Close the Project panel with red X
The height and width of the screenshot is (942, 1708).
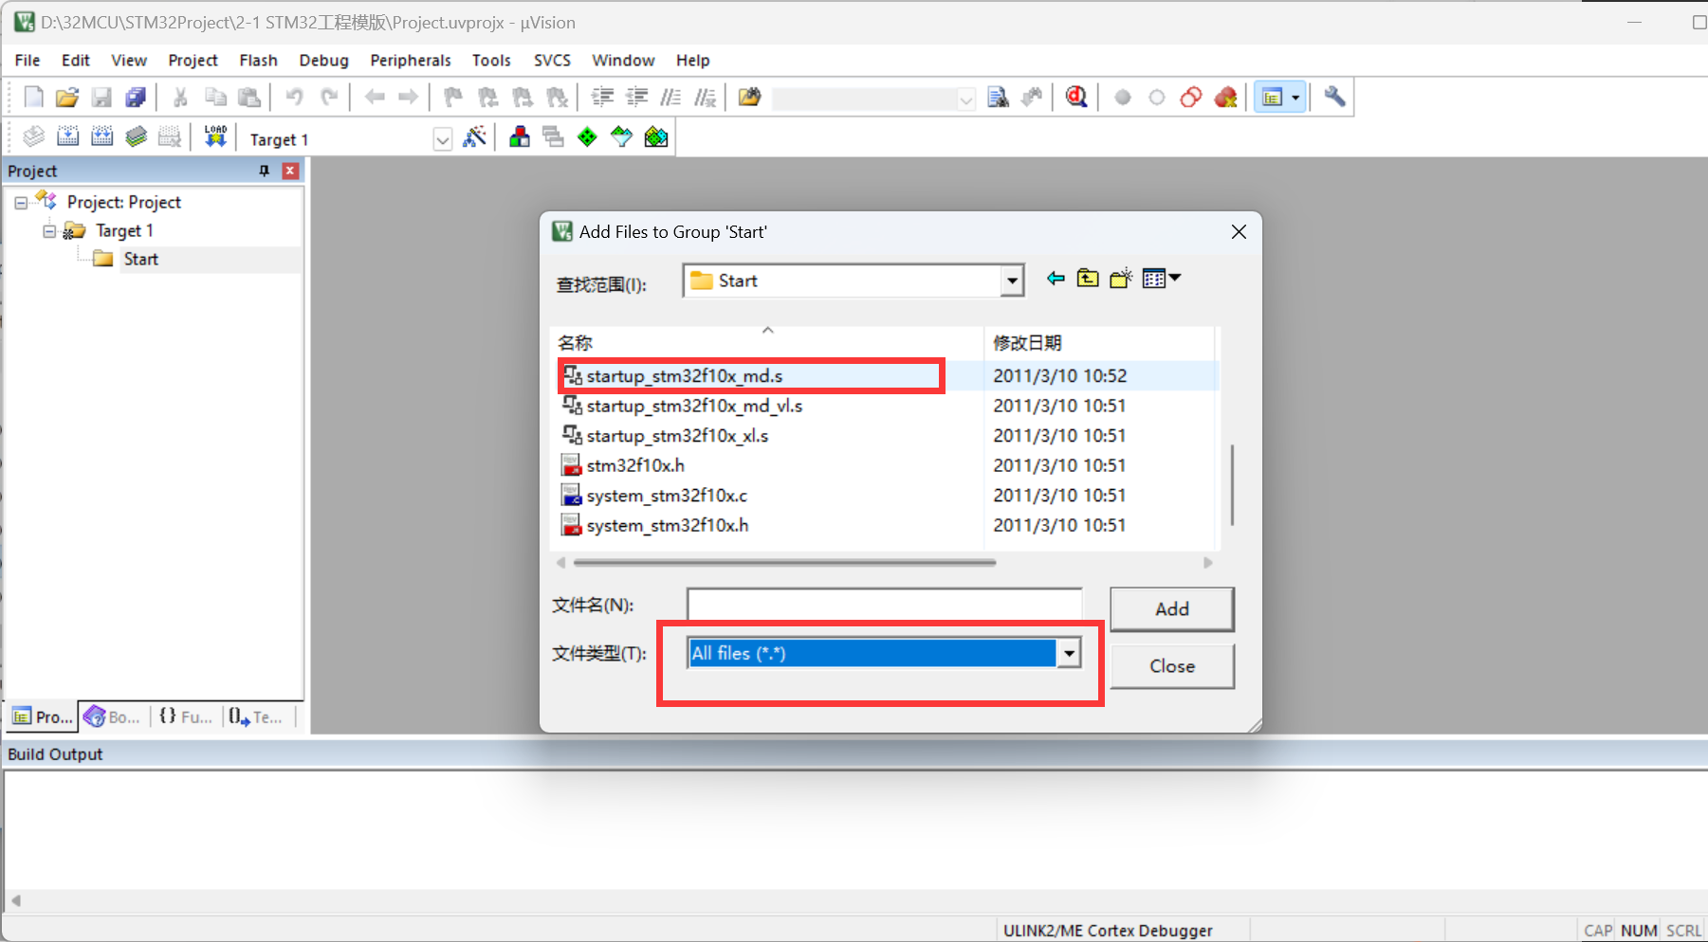click(290, 171)
